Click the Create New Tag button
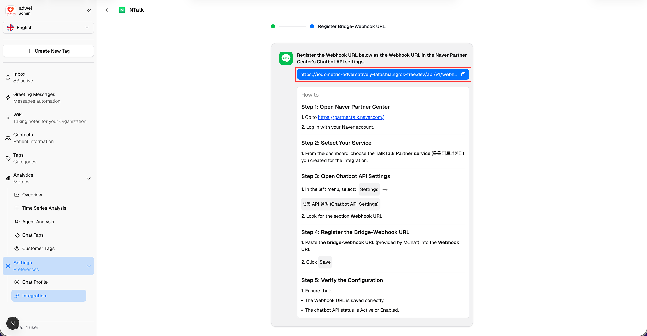The image size is (647, 336). pos(48,51)
